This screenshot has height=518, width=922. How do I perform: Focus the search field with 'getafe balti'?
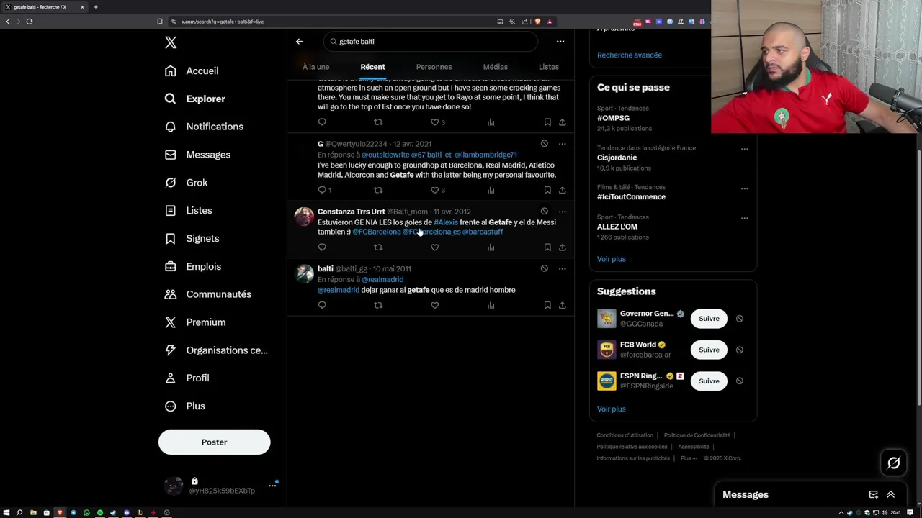pyautogui.click(x=430, y=42)
